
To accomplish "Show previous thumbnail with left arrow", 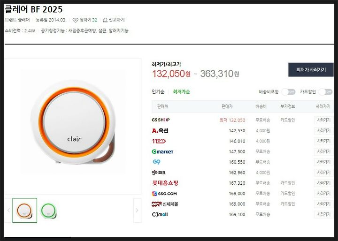I will click(x=8, y=210).
